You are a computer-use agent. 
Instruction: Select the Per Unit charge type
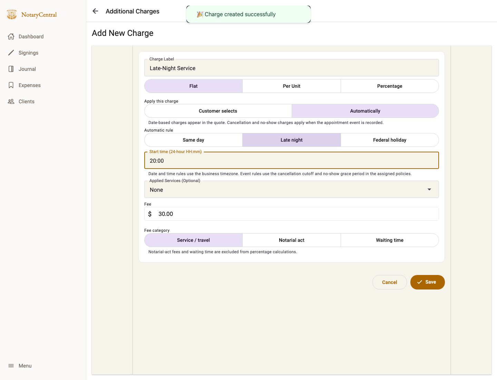292,86
